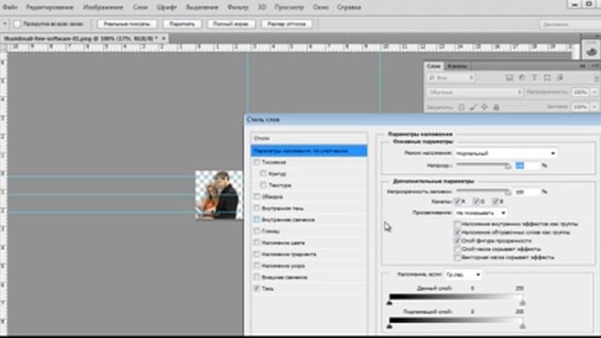Open the tool preset picker in options bar

click(x=5, y=23)
